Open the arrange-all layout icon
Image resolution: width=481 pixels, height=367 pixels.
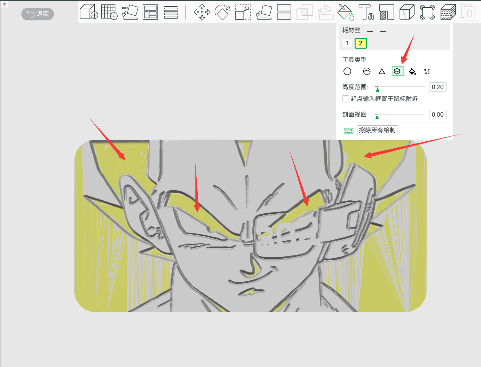150,12
